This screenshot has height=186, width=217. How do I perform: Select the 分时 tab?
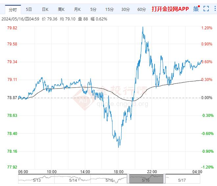coord(13,9)
